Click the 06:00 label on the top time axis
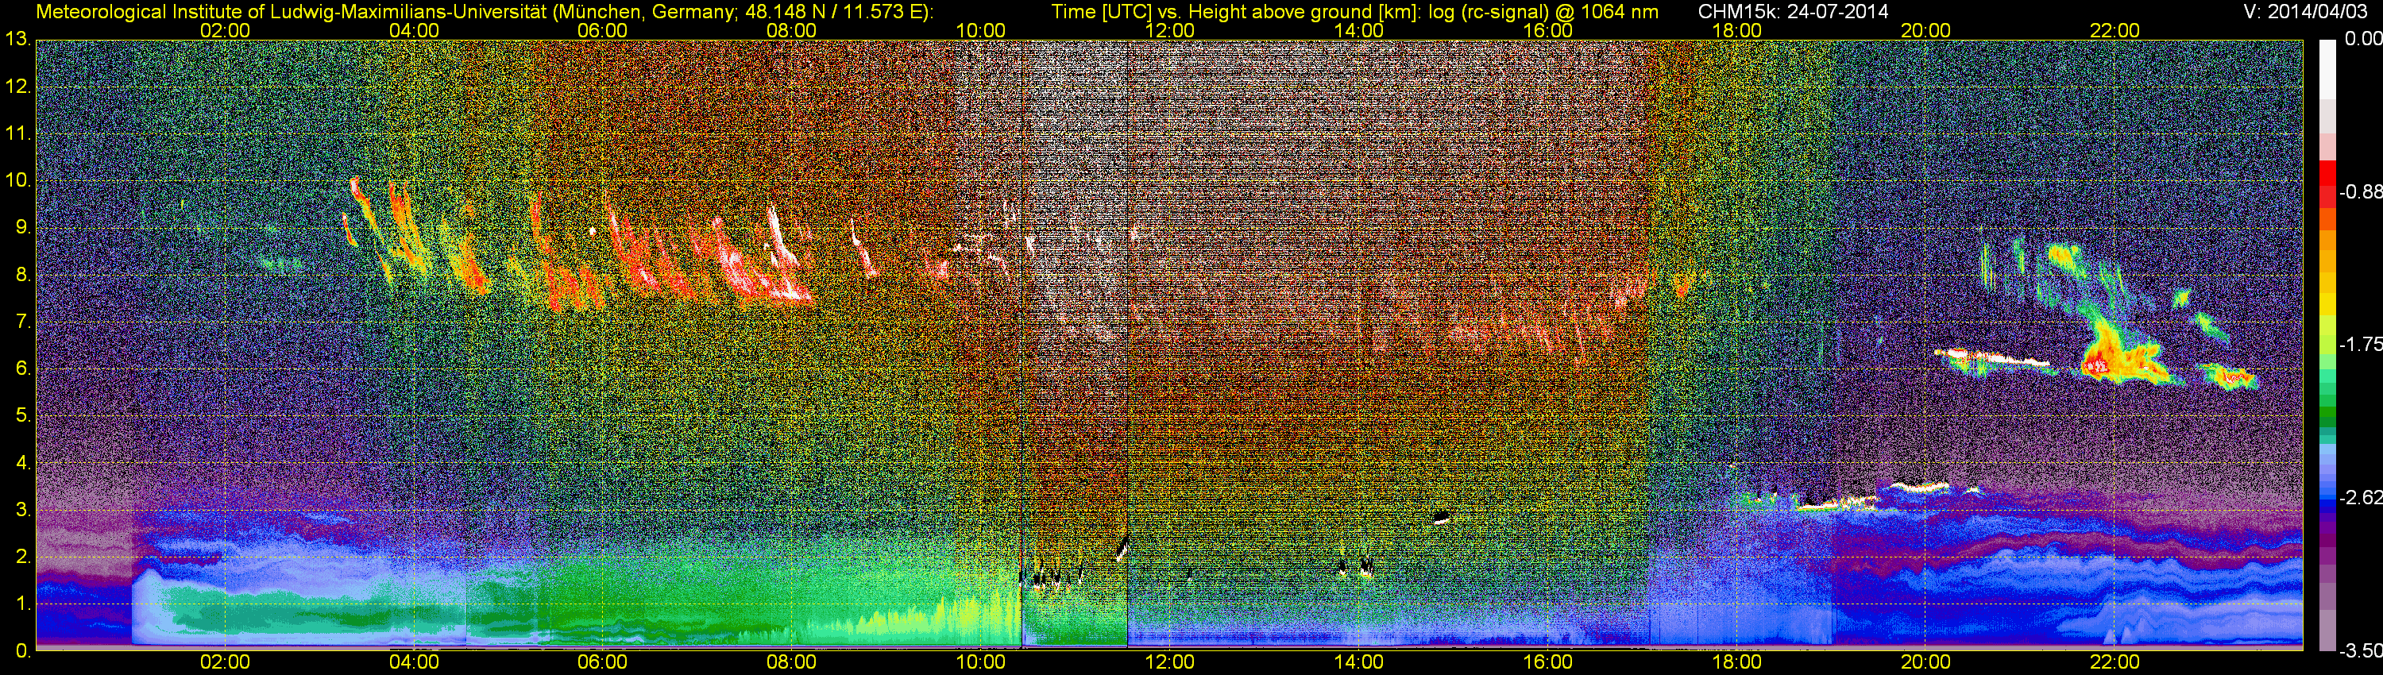Image resolution: width=2383 pixels, height=675 pixels. tap(602, 30)
